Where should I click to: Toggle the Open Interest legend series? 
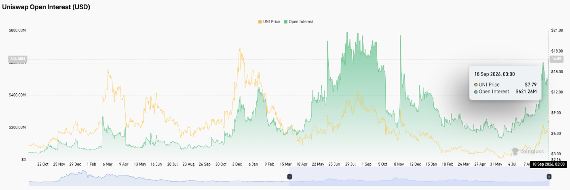coord(299,21)
